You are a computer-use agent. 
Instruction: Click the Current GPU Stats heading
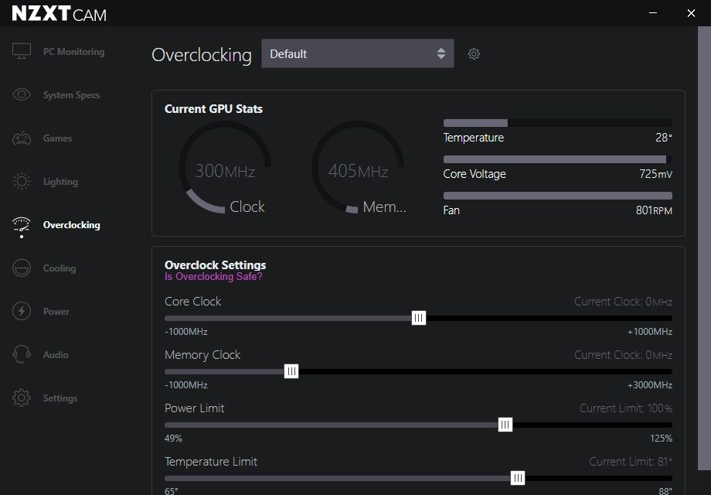tap(213, 109)
